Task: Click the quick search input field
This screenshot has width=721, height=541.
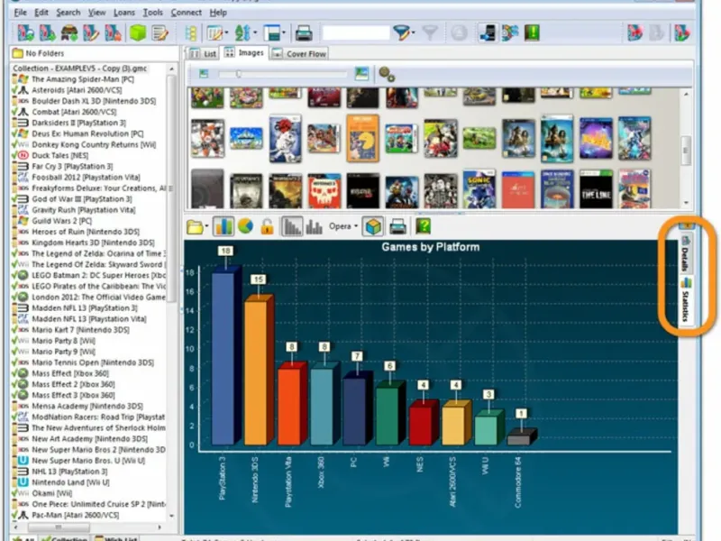Action: click(356, 32)
